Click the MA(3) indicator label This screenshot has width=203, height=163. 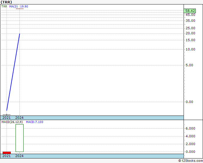pyautogui.click(x=13, y=7)
